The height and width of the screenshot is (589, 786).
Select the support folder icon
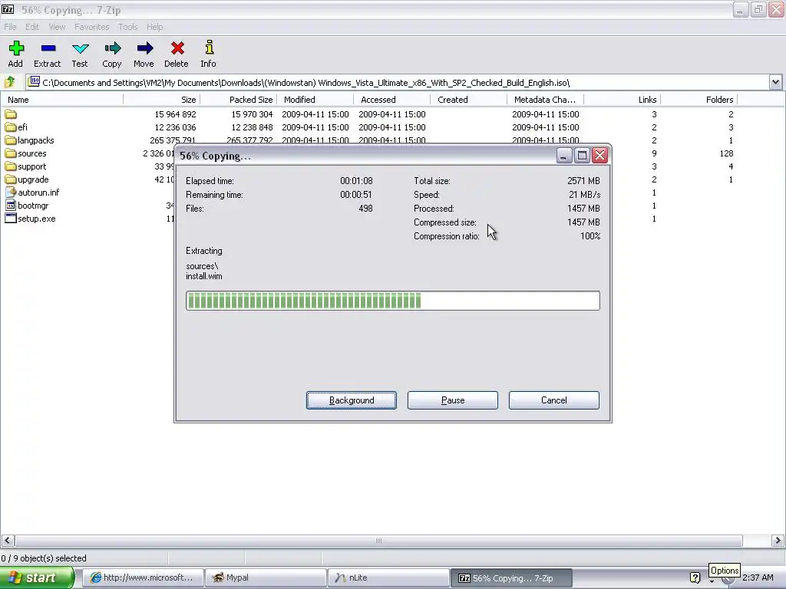(11, 166)
